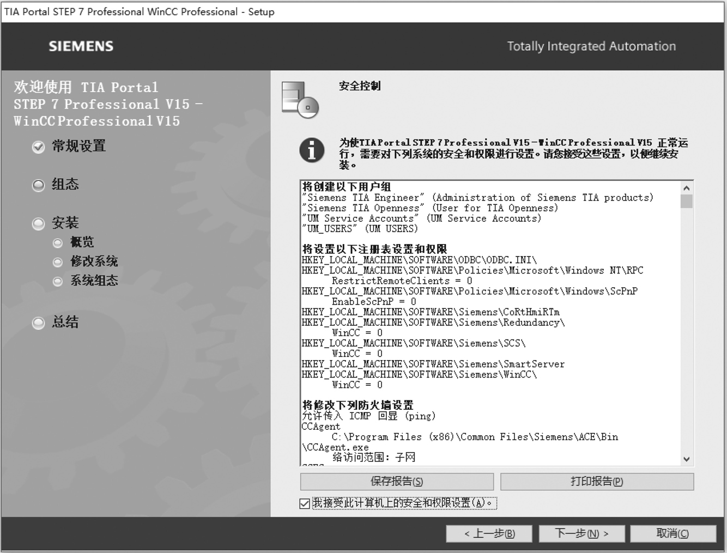The height and width of the screenshot is (553, 727).
Task: Click the 总结 step label
Action: [x=65, y=322]
